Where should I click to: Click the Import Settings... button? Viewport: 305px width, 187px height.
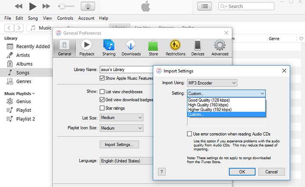click(119, 145)
